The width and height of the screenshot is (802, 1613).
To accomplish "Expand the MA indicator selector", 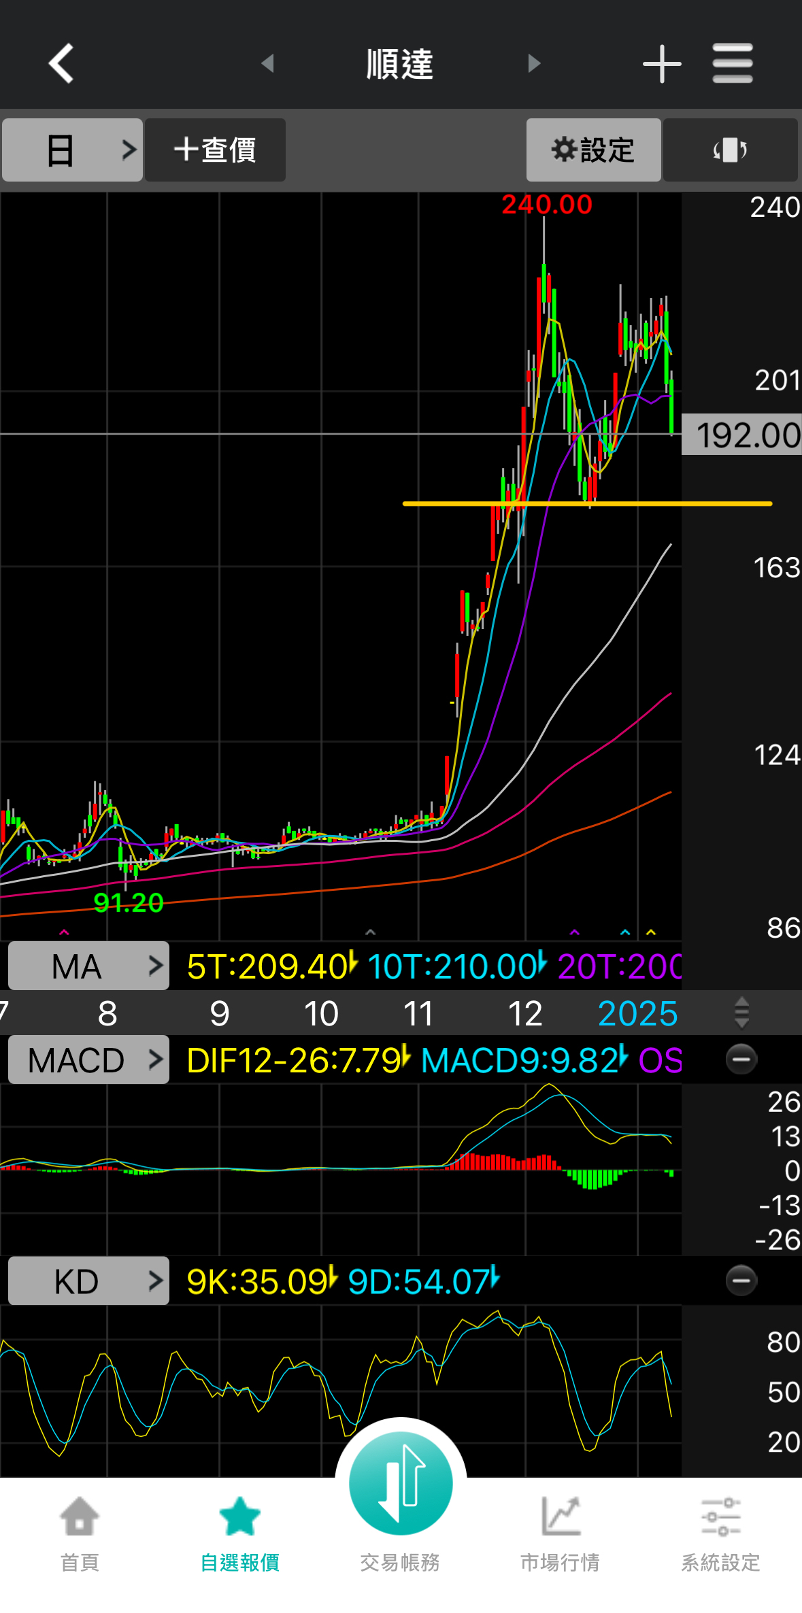I will click(x=88, y=966).
